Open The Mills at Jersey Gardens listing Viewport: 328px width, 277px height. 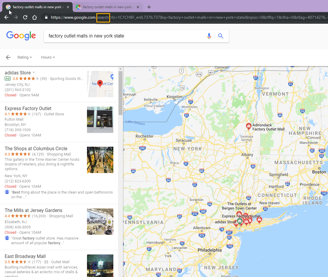click(x=33, y=210)
